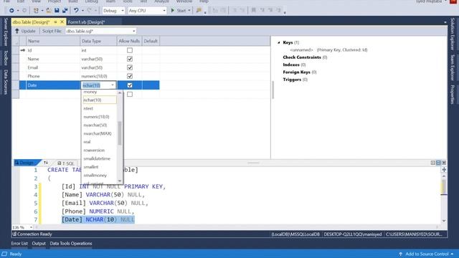Screen dimensions: 459x258
Task: Click the Check Constraints section
Action: pos(305,57)
